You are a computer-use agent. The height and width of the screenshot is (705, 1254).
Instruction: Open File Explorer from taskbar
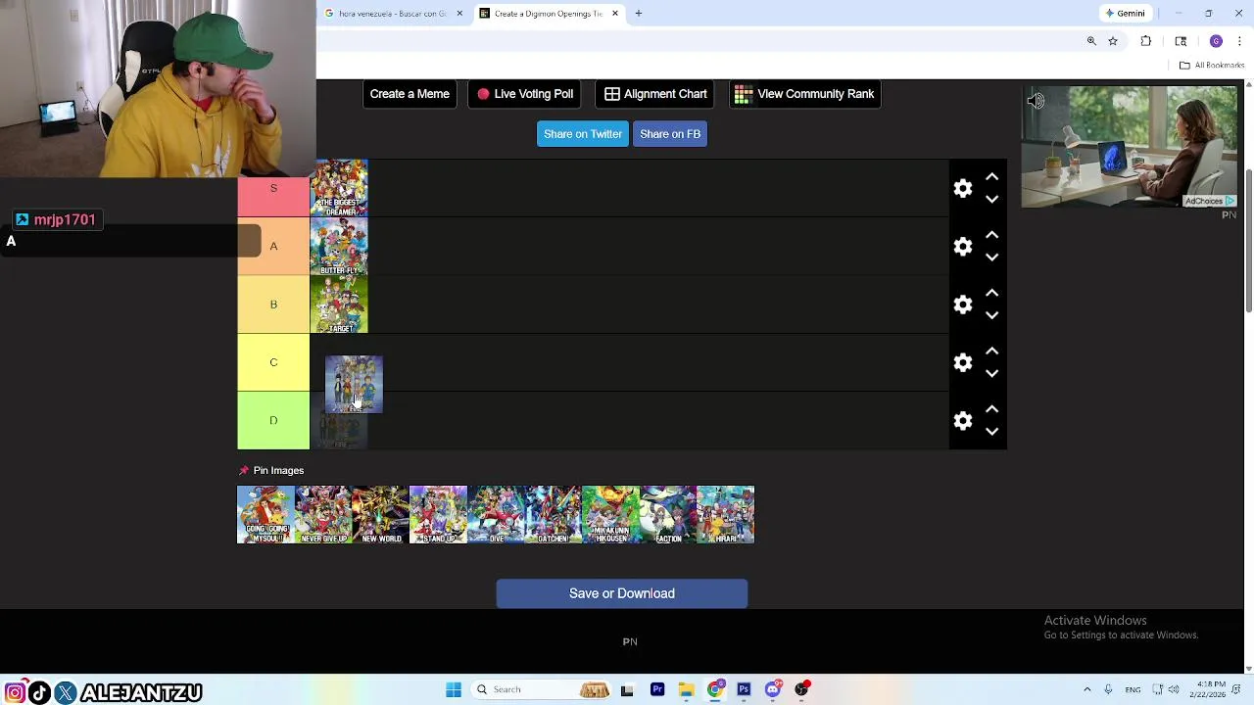click(x=686, y=689)
